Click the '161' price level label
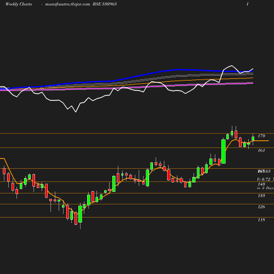Viewport: 274px width, 274px height. 261,150
